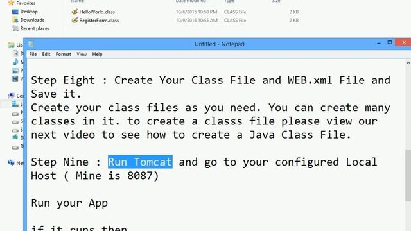The image size is (411, 231).
Task: Click the Notepad icon in title bar
Action: (x=31, y=44)
